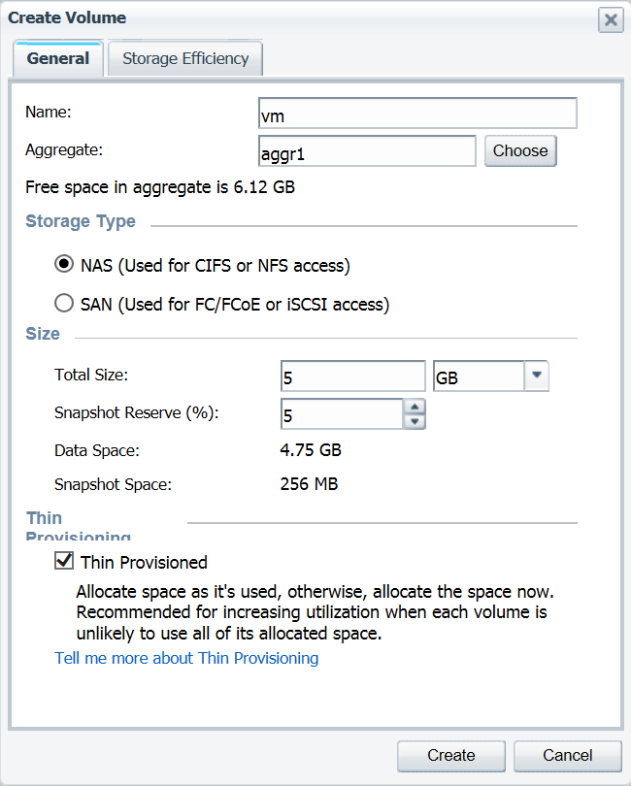Viewport: 631px width, 786px height.
Task: Open the GB size unit dropdown arrow
Action: pos(536,376)
